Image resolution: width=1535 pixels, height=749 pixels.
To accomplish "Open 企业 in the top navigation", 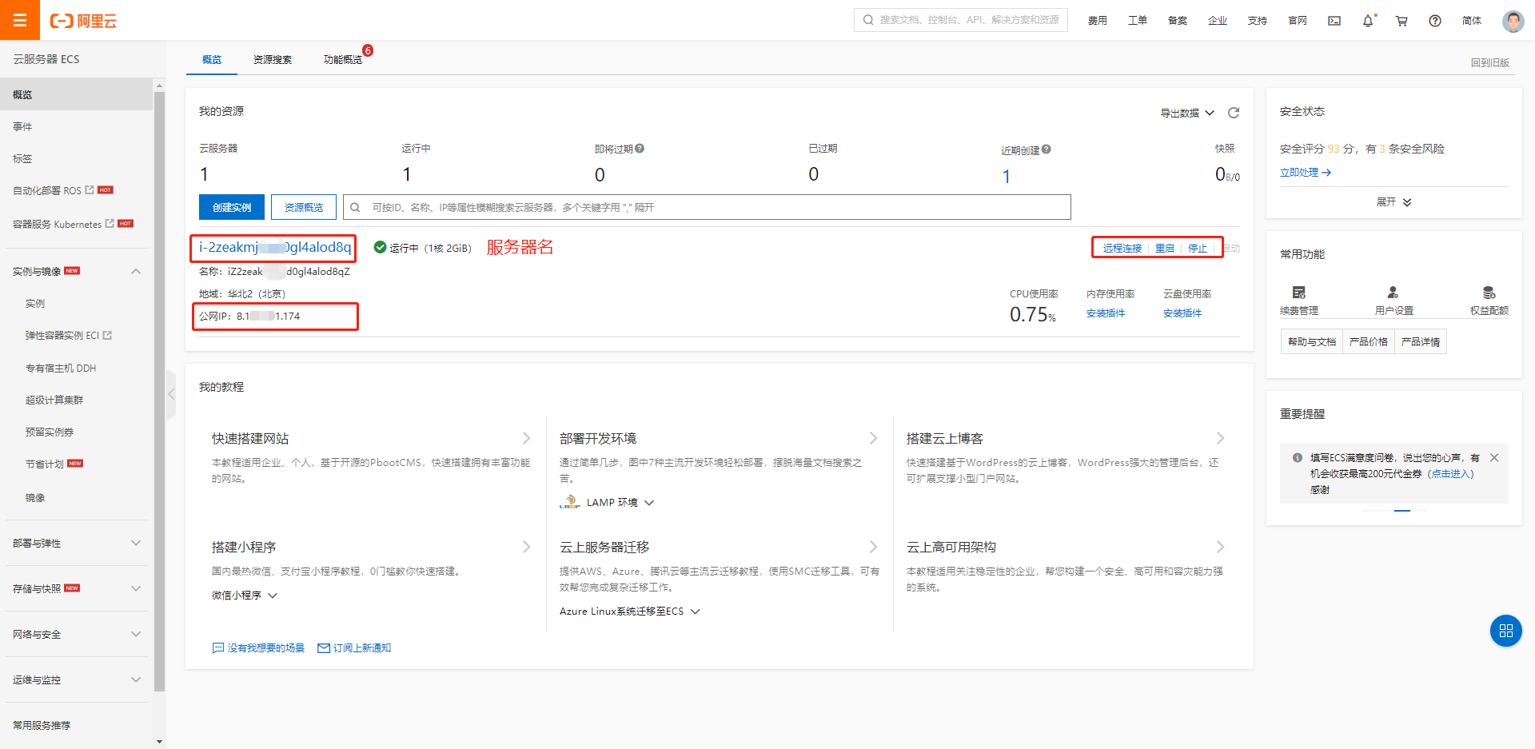I will (1218, 21).
